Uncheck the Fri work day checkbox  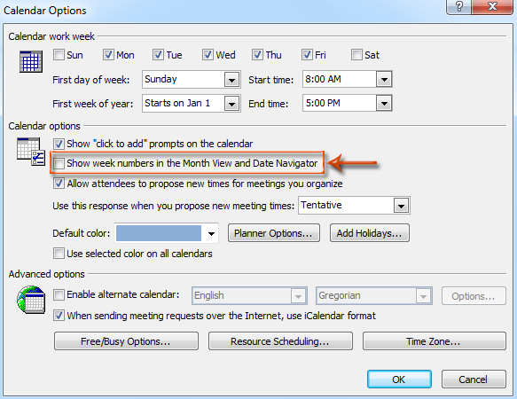tap(307, 55)
